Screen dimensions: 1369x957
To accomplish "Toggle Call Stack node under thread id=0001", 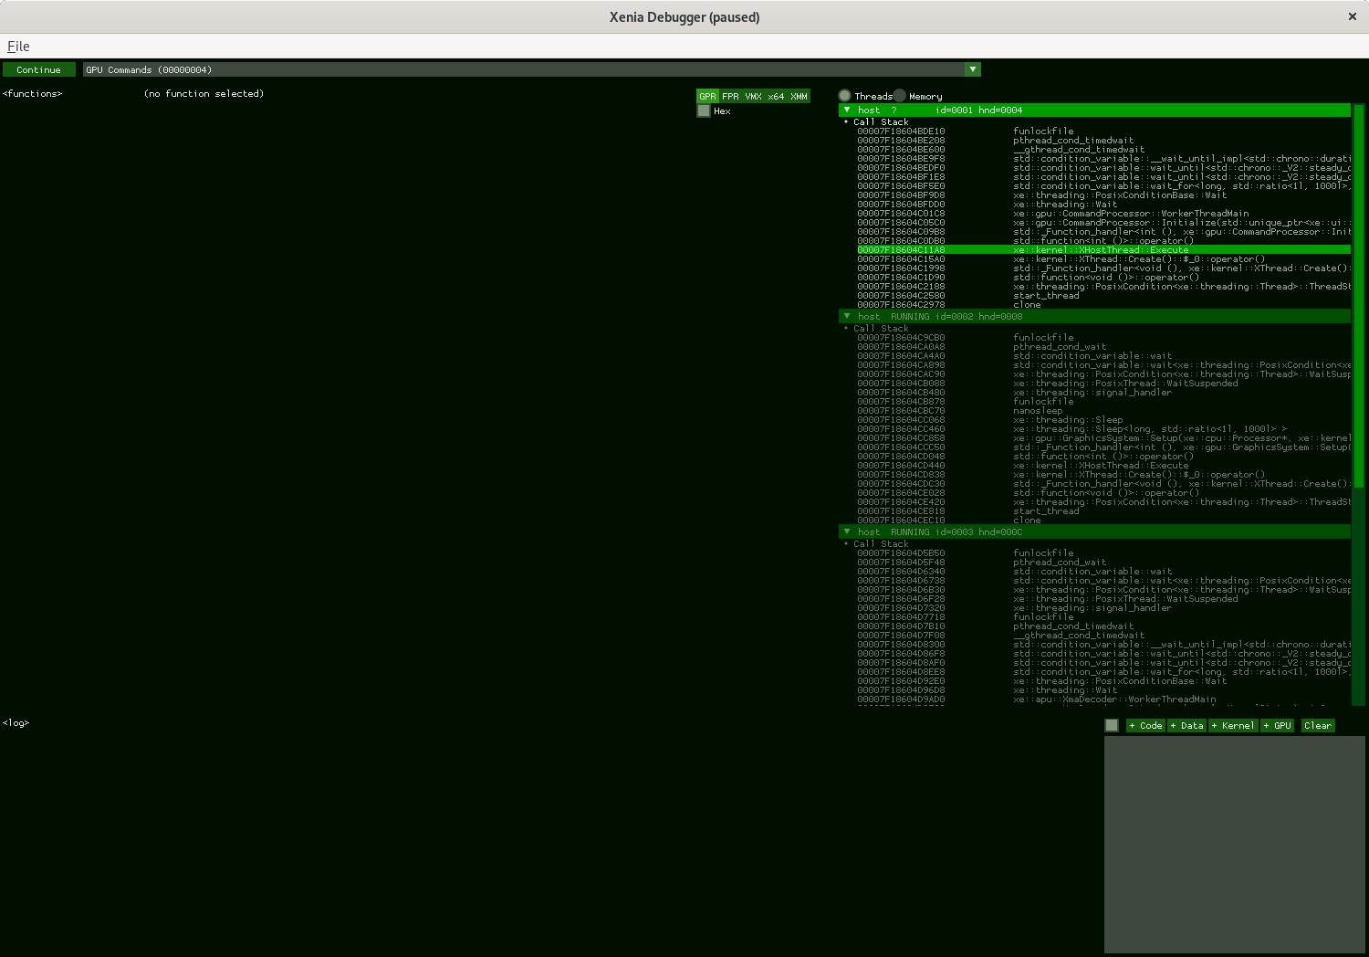I will (x=876, y=121).
